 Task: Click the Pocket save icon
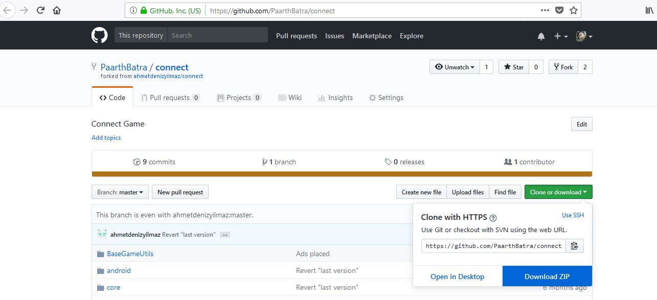tap(559, 10)
